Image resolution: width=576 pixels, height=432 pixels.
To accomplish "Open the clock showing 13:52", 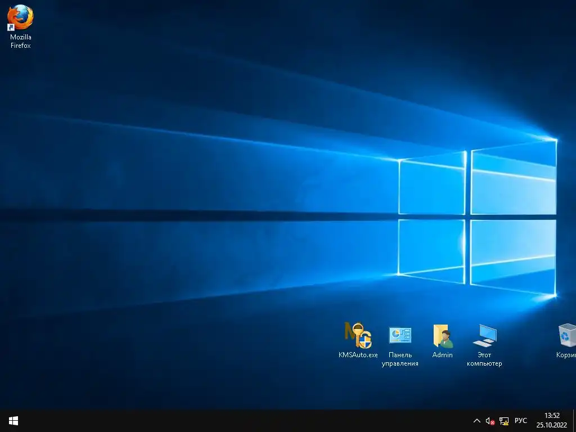I will tap(552, 420).
